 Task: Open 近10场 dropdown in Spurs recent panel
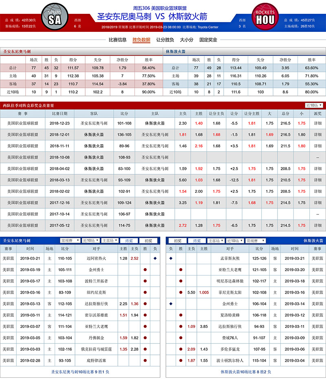(x=91, y=241)
